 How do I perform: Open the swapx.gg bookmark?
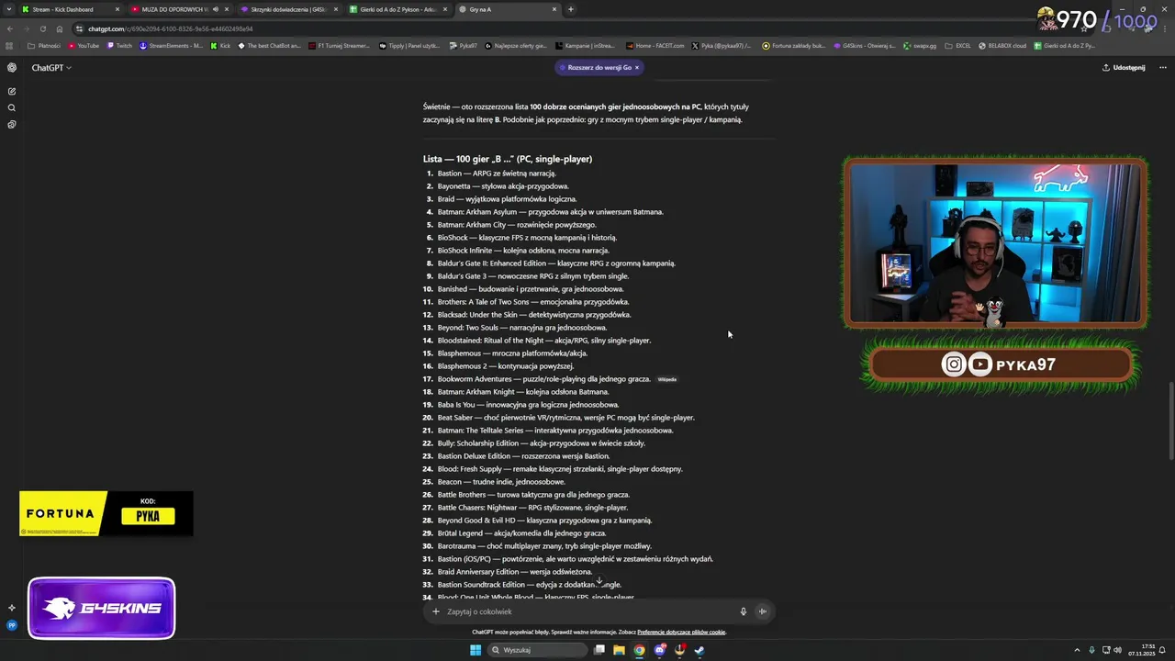click(x=921, y=45)
